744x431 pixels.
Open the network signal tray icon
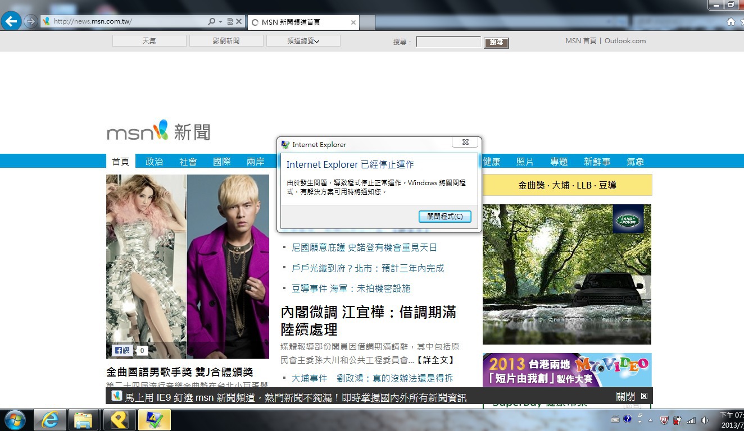point(691,420)
